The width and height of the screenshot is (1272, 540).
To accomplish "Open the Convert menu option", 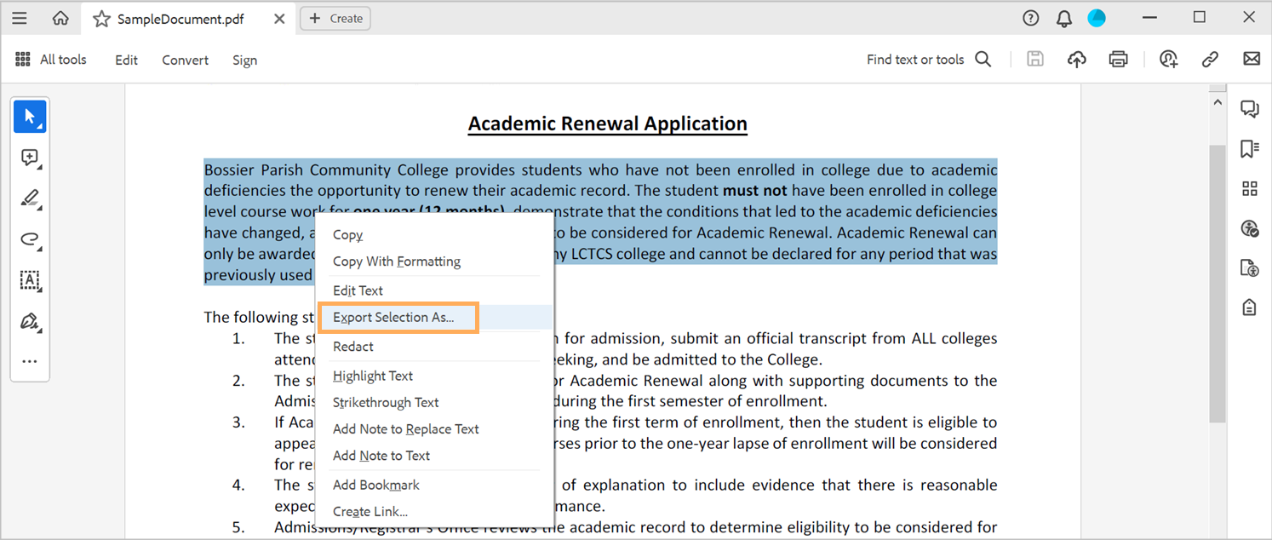I will pos(185,60).
